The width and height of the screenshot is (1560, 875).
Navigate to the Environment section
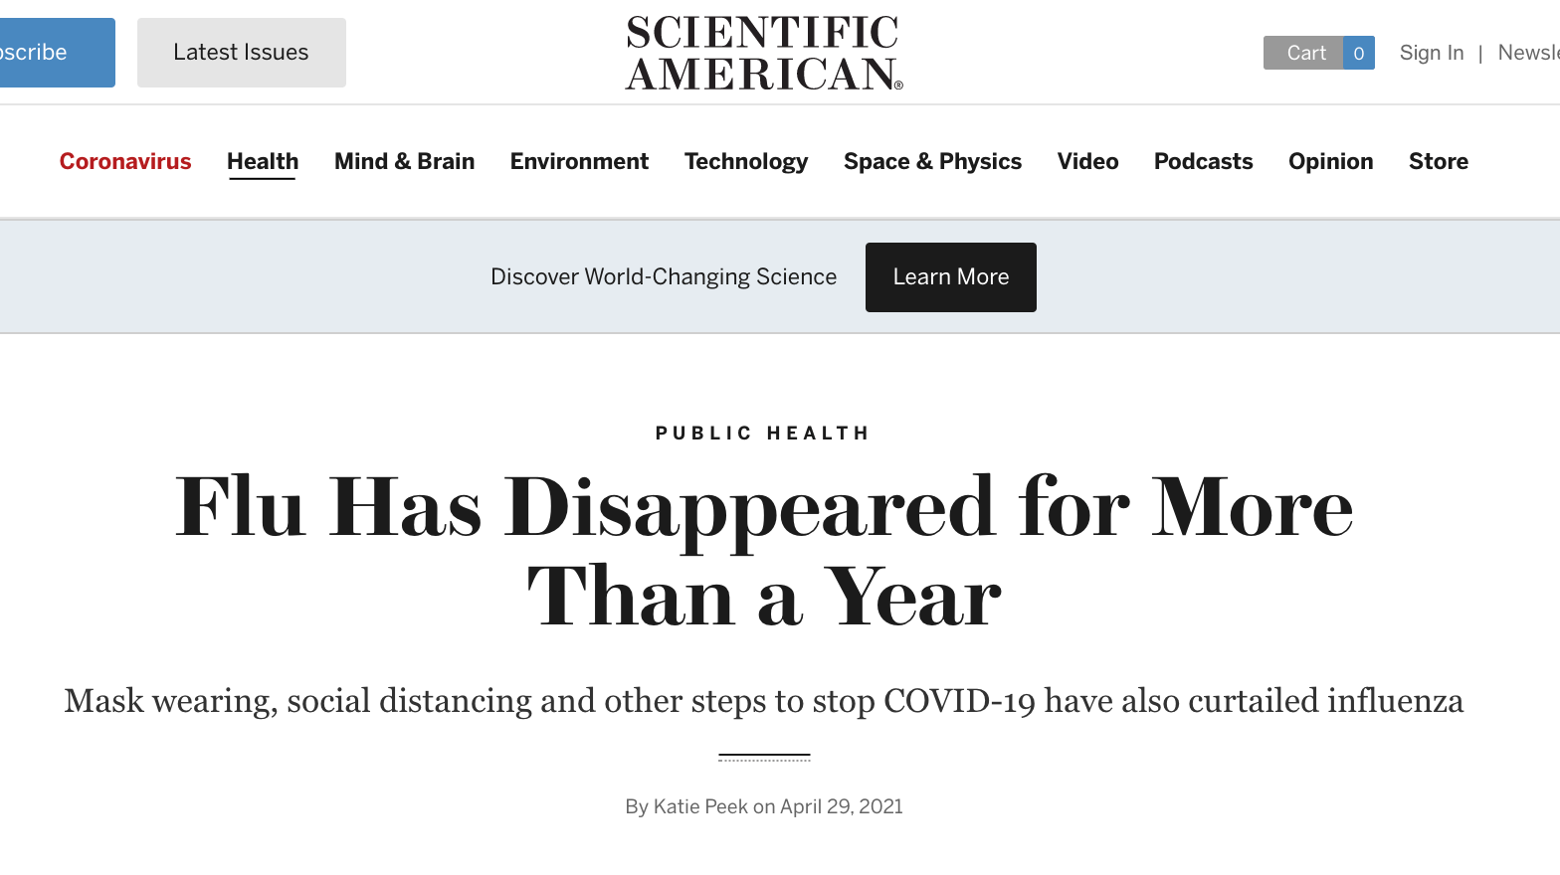[x=579, y=161]
